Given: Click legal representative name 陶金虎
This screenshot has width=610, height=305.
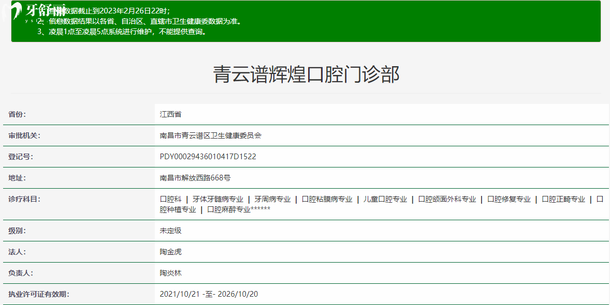Looking at the screenshot, I should (x=170, y=252).
